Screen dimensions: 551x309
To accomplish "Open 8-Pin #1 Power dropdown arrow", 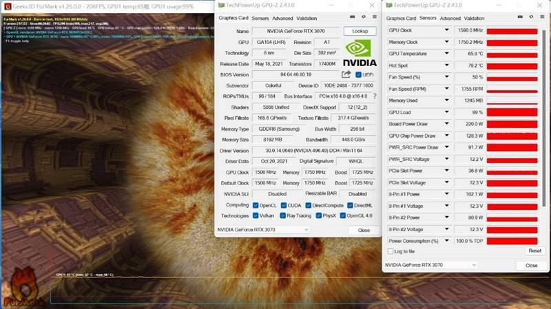I will point(446,194).
